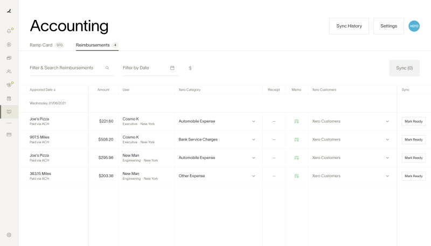Click the search magnifier icon

click(x=107, y=68)
